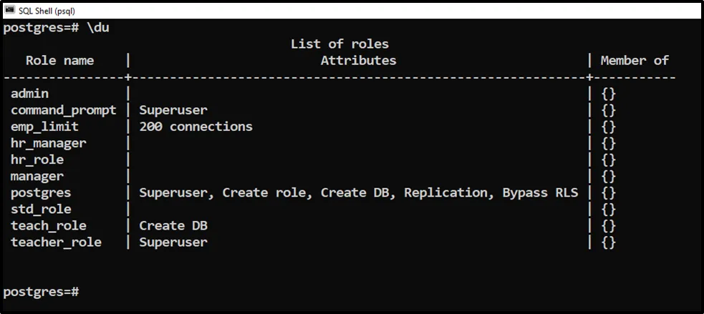This screenshot has width=704, height=314.
Task: Click the List of roles heading
Action: pyautogui.click(x=339, y=44)
